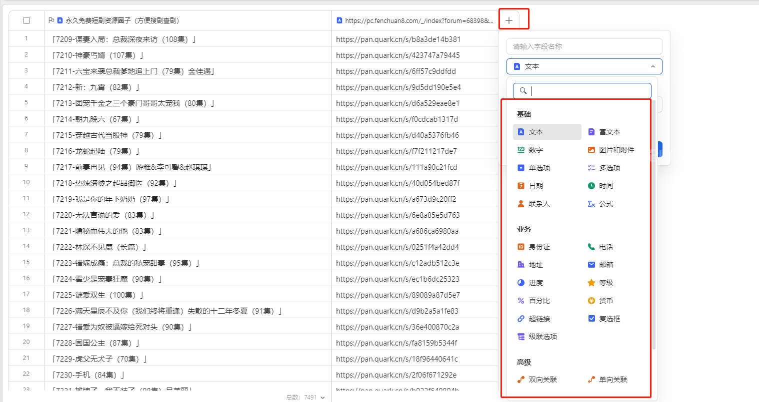The height and width of the screenshot is (402, 759).
Task: Click link cell ending 89089a87d5e7
Action: (x=415, y=295)
